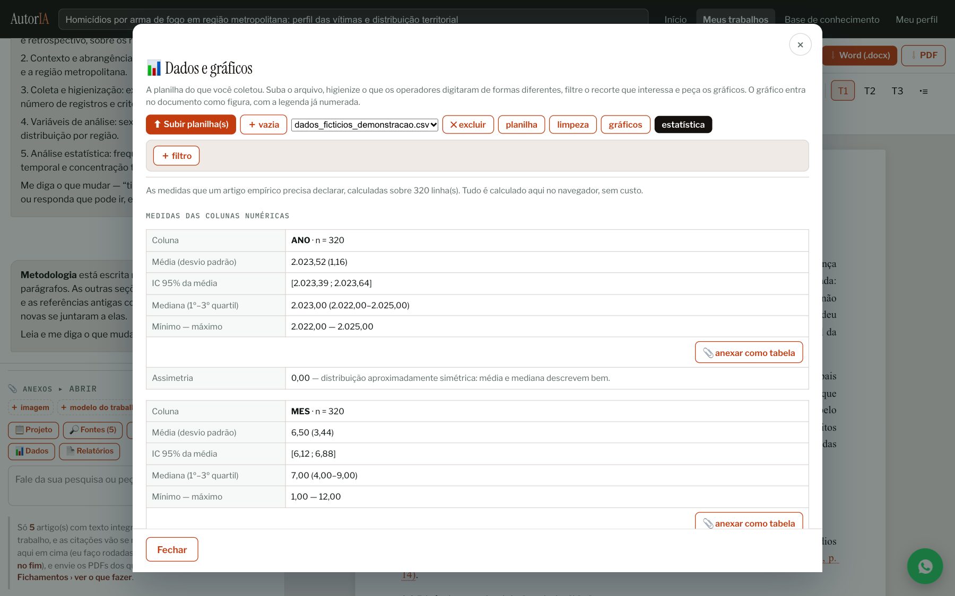Open the Relatórios panel button

[x=90, y=451]
